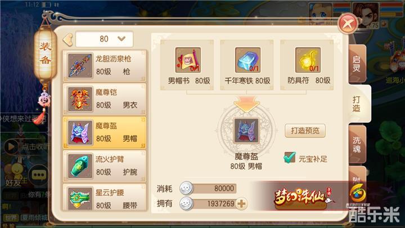Open the 魔尊盔 helmet result icon
This screenshot has height=228, width=405.
click(246, 131)
